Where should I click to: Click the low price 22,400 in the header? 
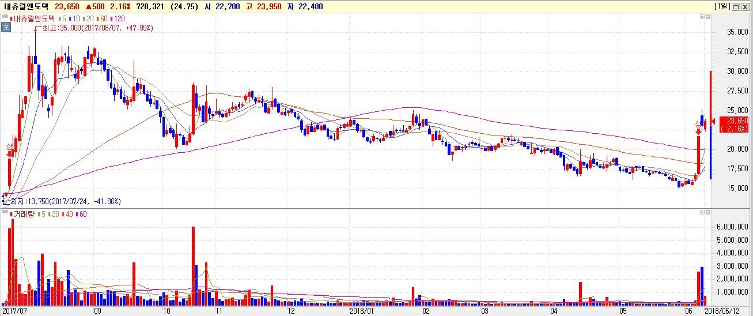(310, 7)
